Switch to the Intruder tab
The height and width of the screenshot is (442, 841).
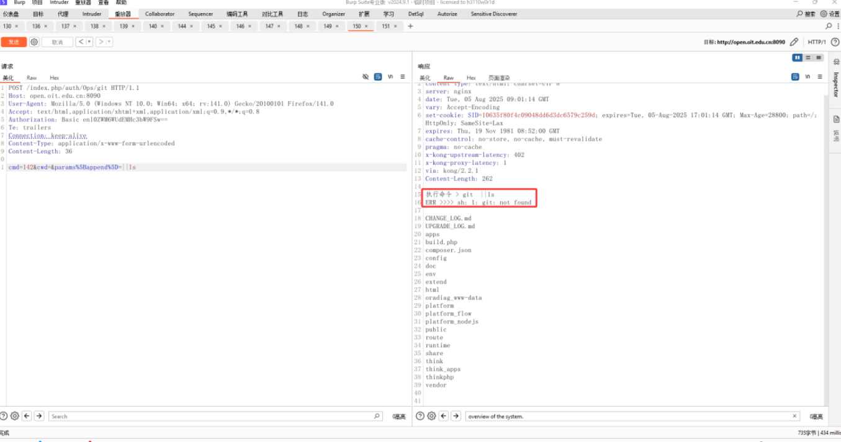tap(91, 14)
